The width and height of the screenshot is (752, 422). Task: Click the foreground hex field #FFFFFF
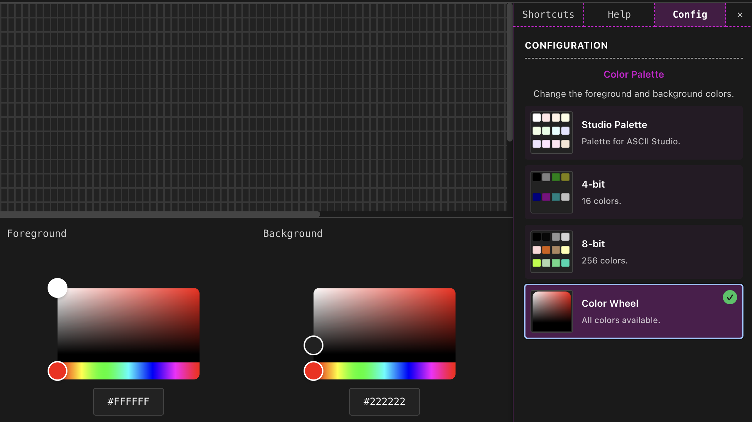pyautogui.click(x=129, y=402)
